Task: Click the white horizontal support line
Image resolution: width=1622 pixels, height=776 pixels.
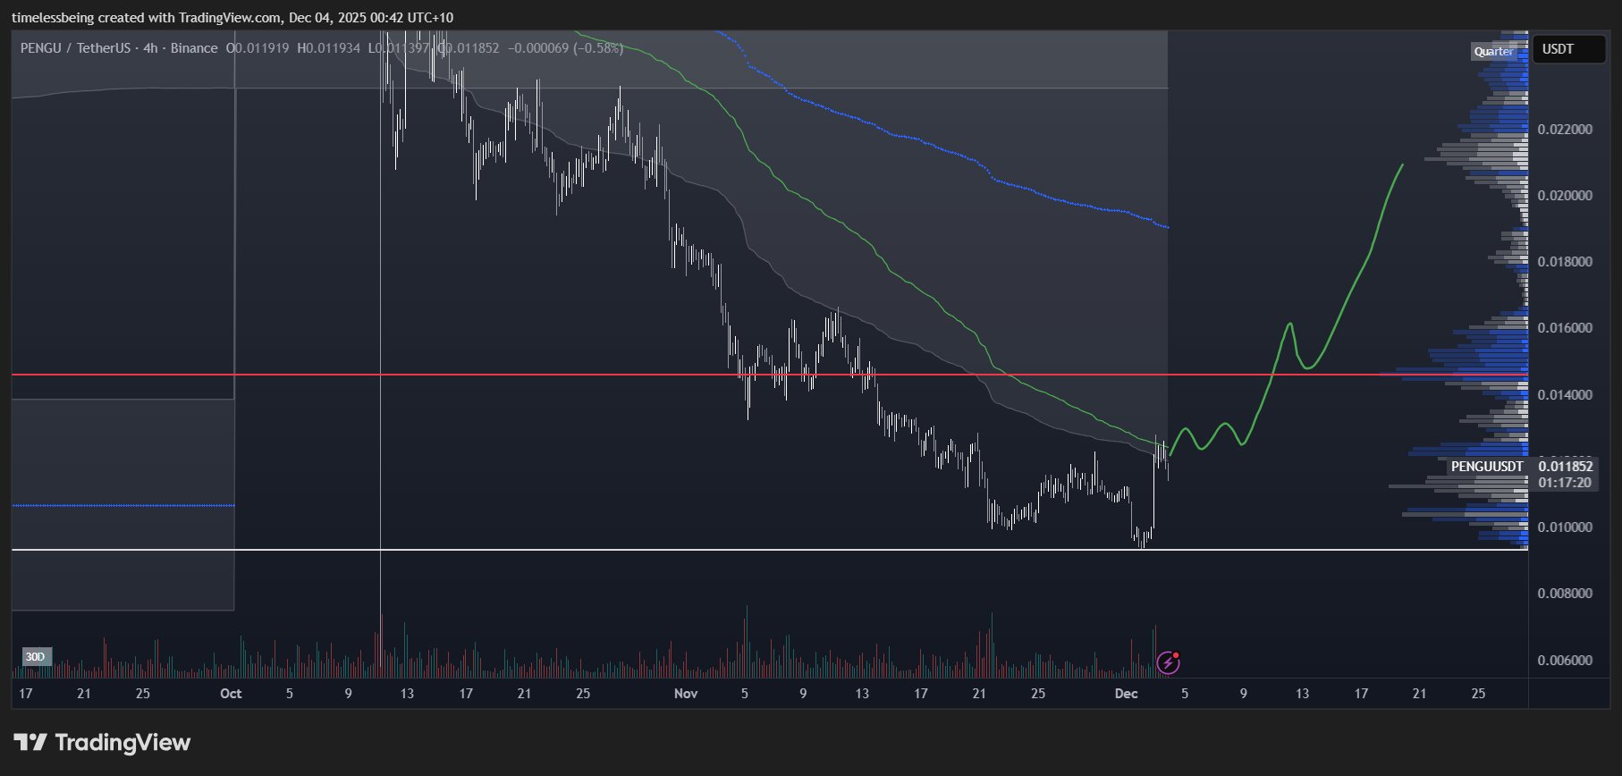Action: 626,549
